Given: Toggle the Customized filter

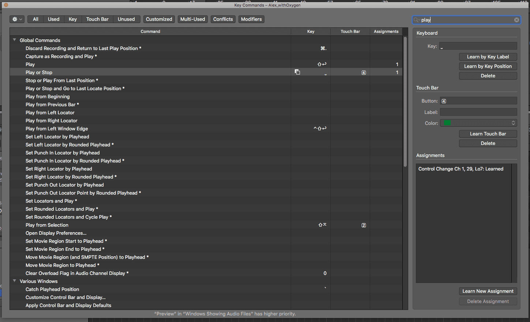Looking at the screenshot, I should pos(159,19).
